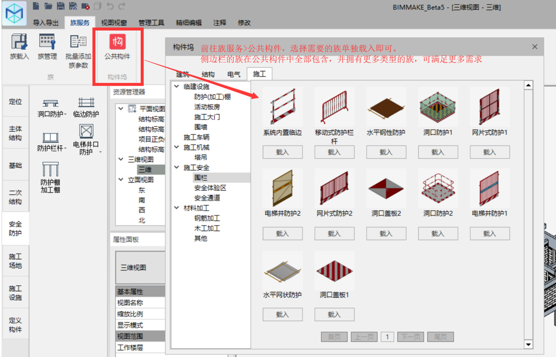This screenshot has width=556, height=357.
Task: Click the 下一页 pagination button
Action: (x=411, y=337)
